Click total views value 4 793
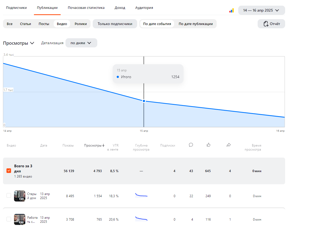The height and width of the screenshot is (226, 311). coord(98,171)
